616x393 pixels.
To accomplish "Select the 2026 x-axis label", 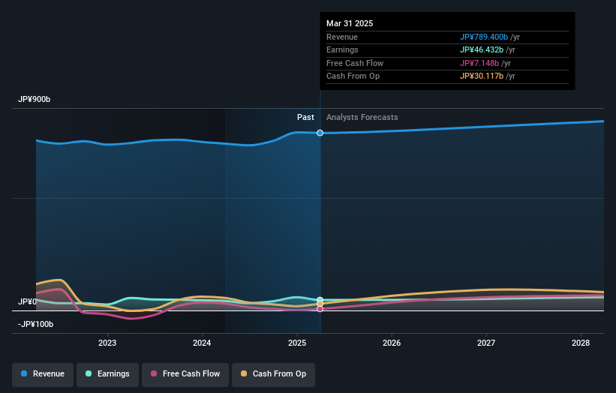I will [x=392, y=343].
